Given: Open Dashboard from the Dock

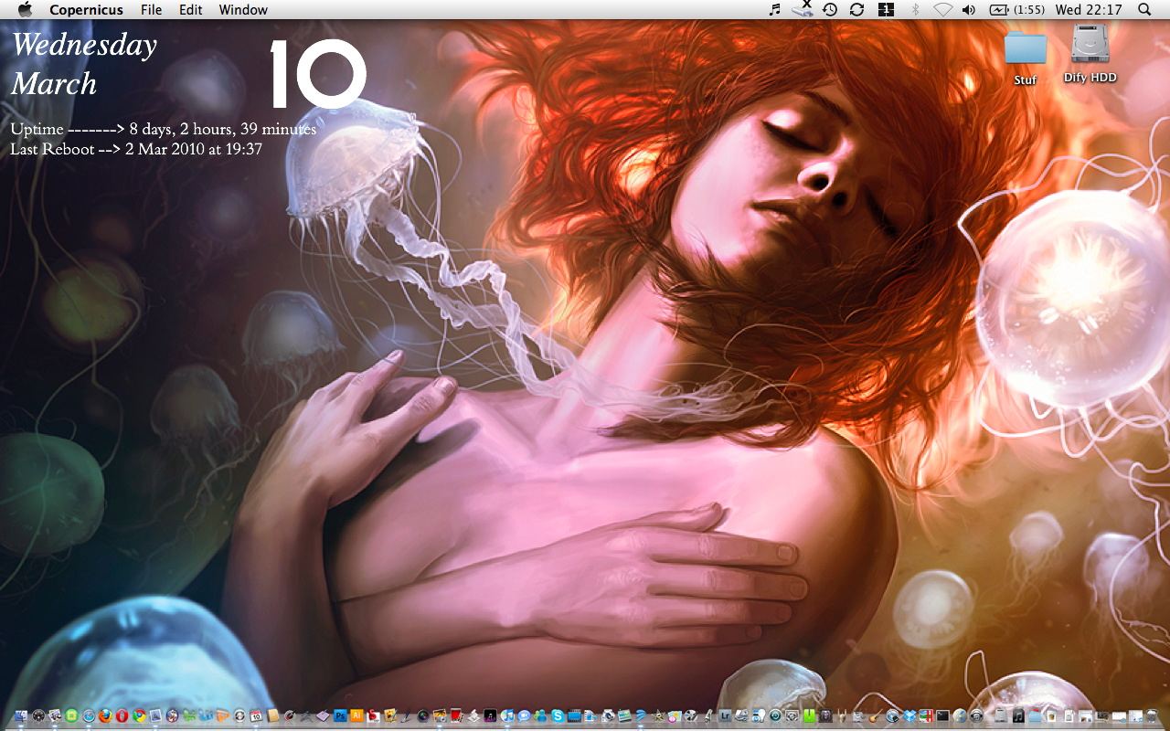Looking at the screenshot, I should (38, 715).
